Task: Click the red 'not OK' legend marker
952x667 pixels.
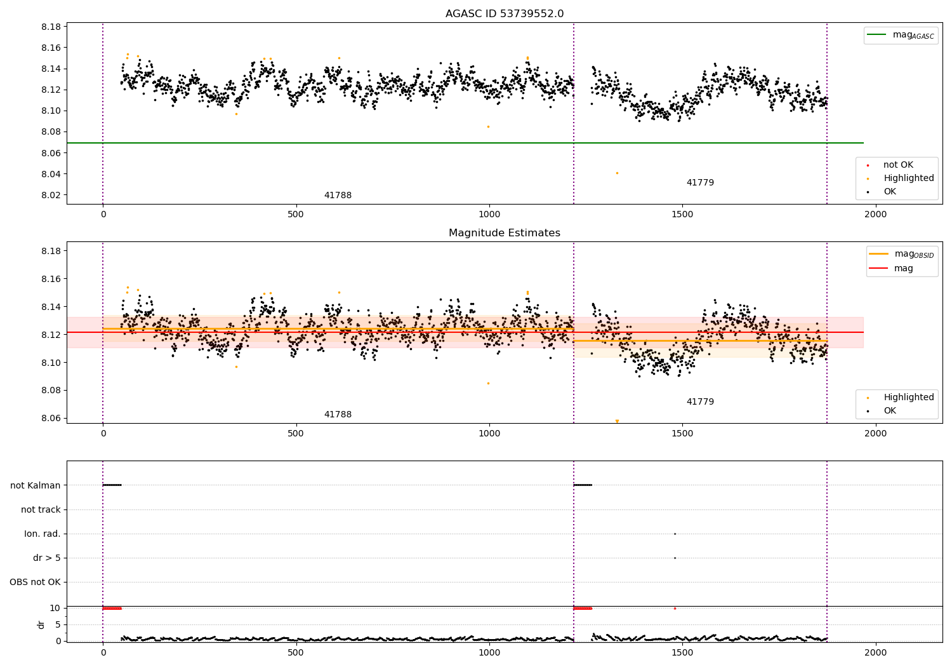Action: 868,165
